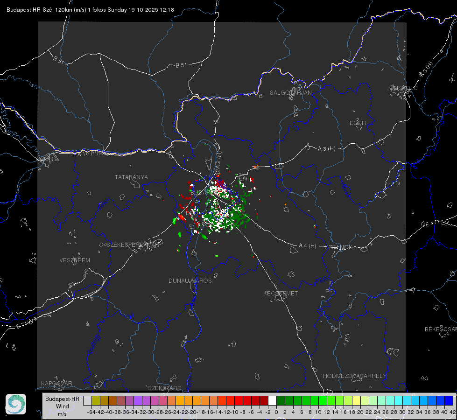Screen dimensions: 457x420
Task: Click the white zero-velocity legend swatch
Action: click(272, 400)
